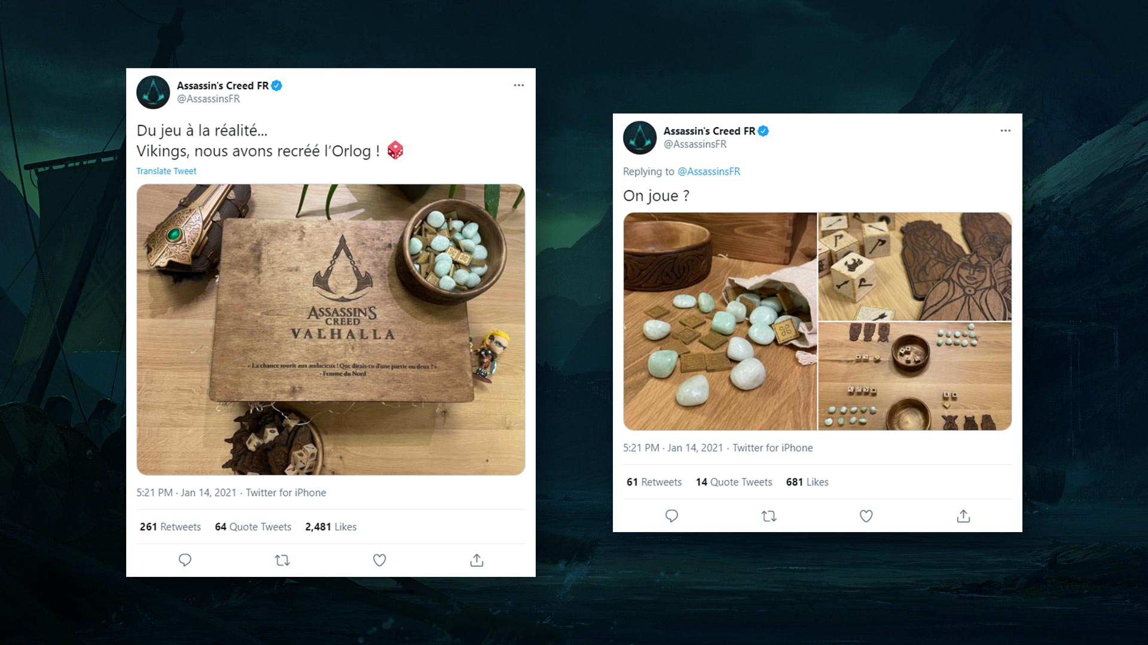Click the reply icon on the 'On joue ?' tweet

tap(671, 516)
